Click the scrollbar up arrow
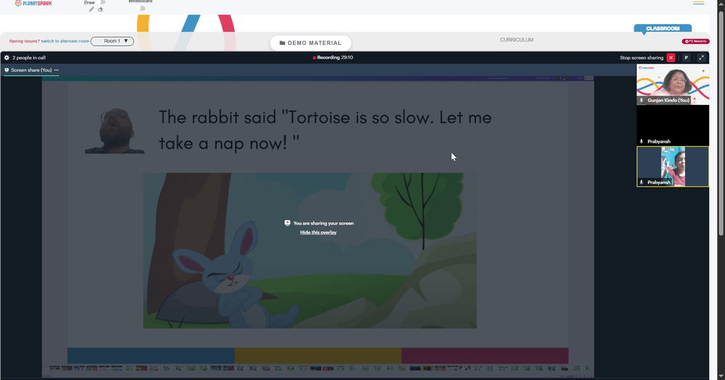Screen dimensions: 725x380 (721, 3)
